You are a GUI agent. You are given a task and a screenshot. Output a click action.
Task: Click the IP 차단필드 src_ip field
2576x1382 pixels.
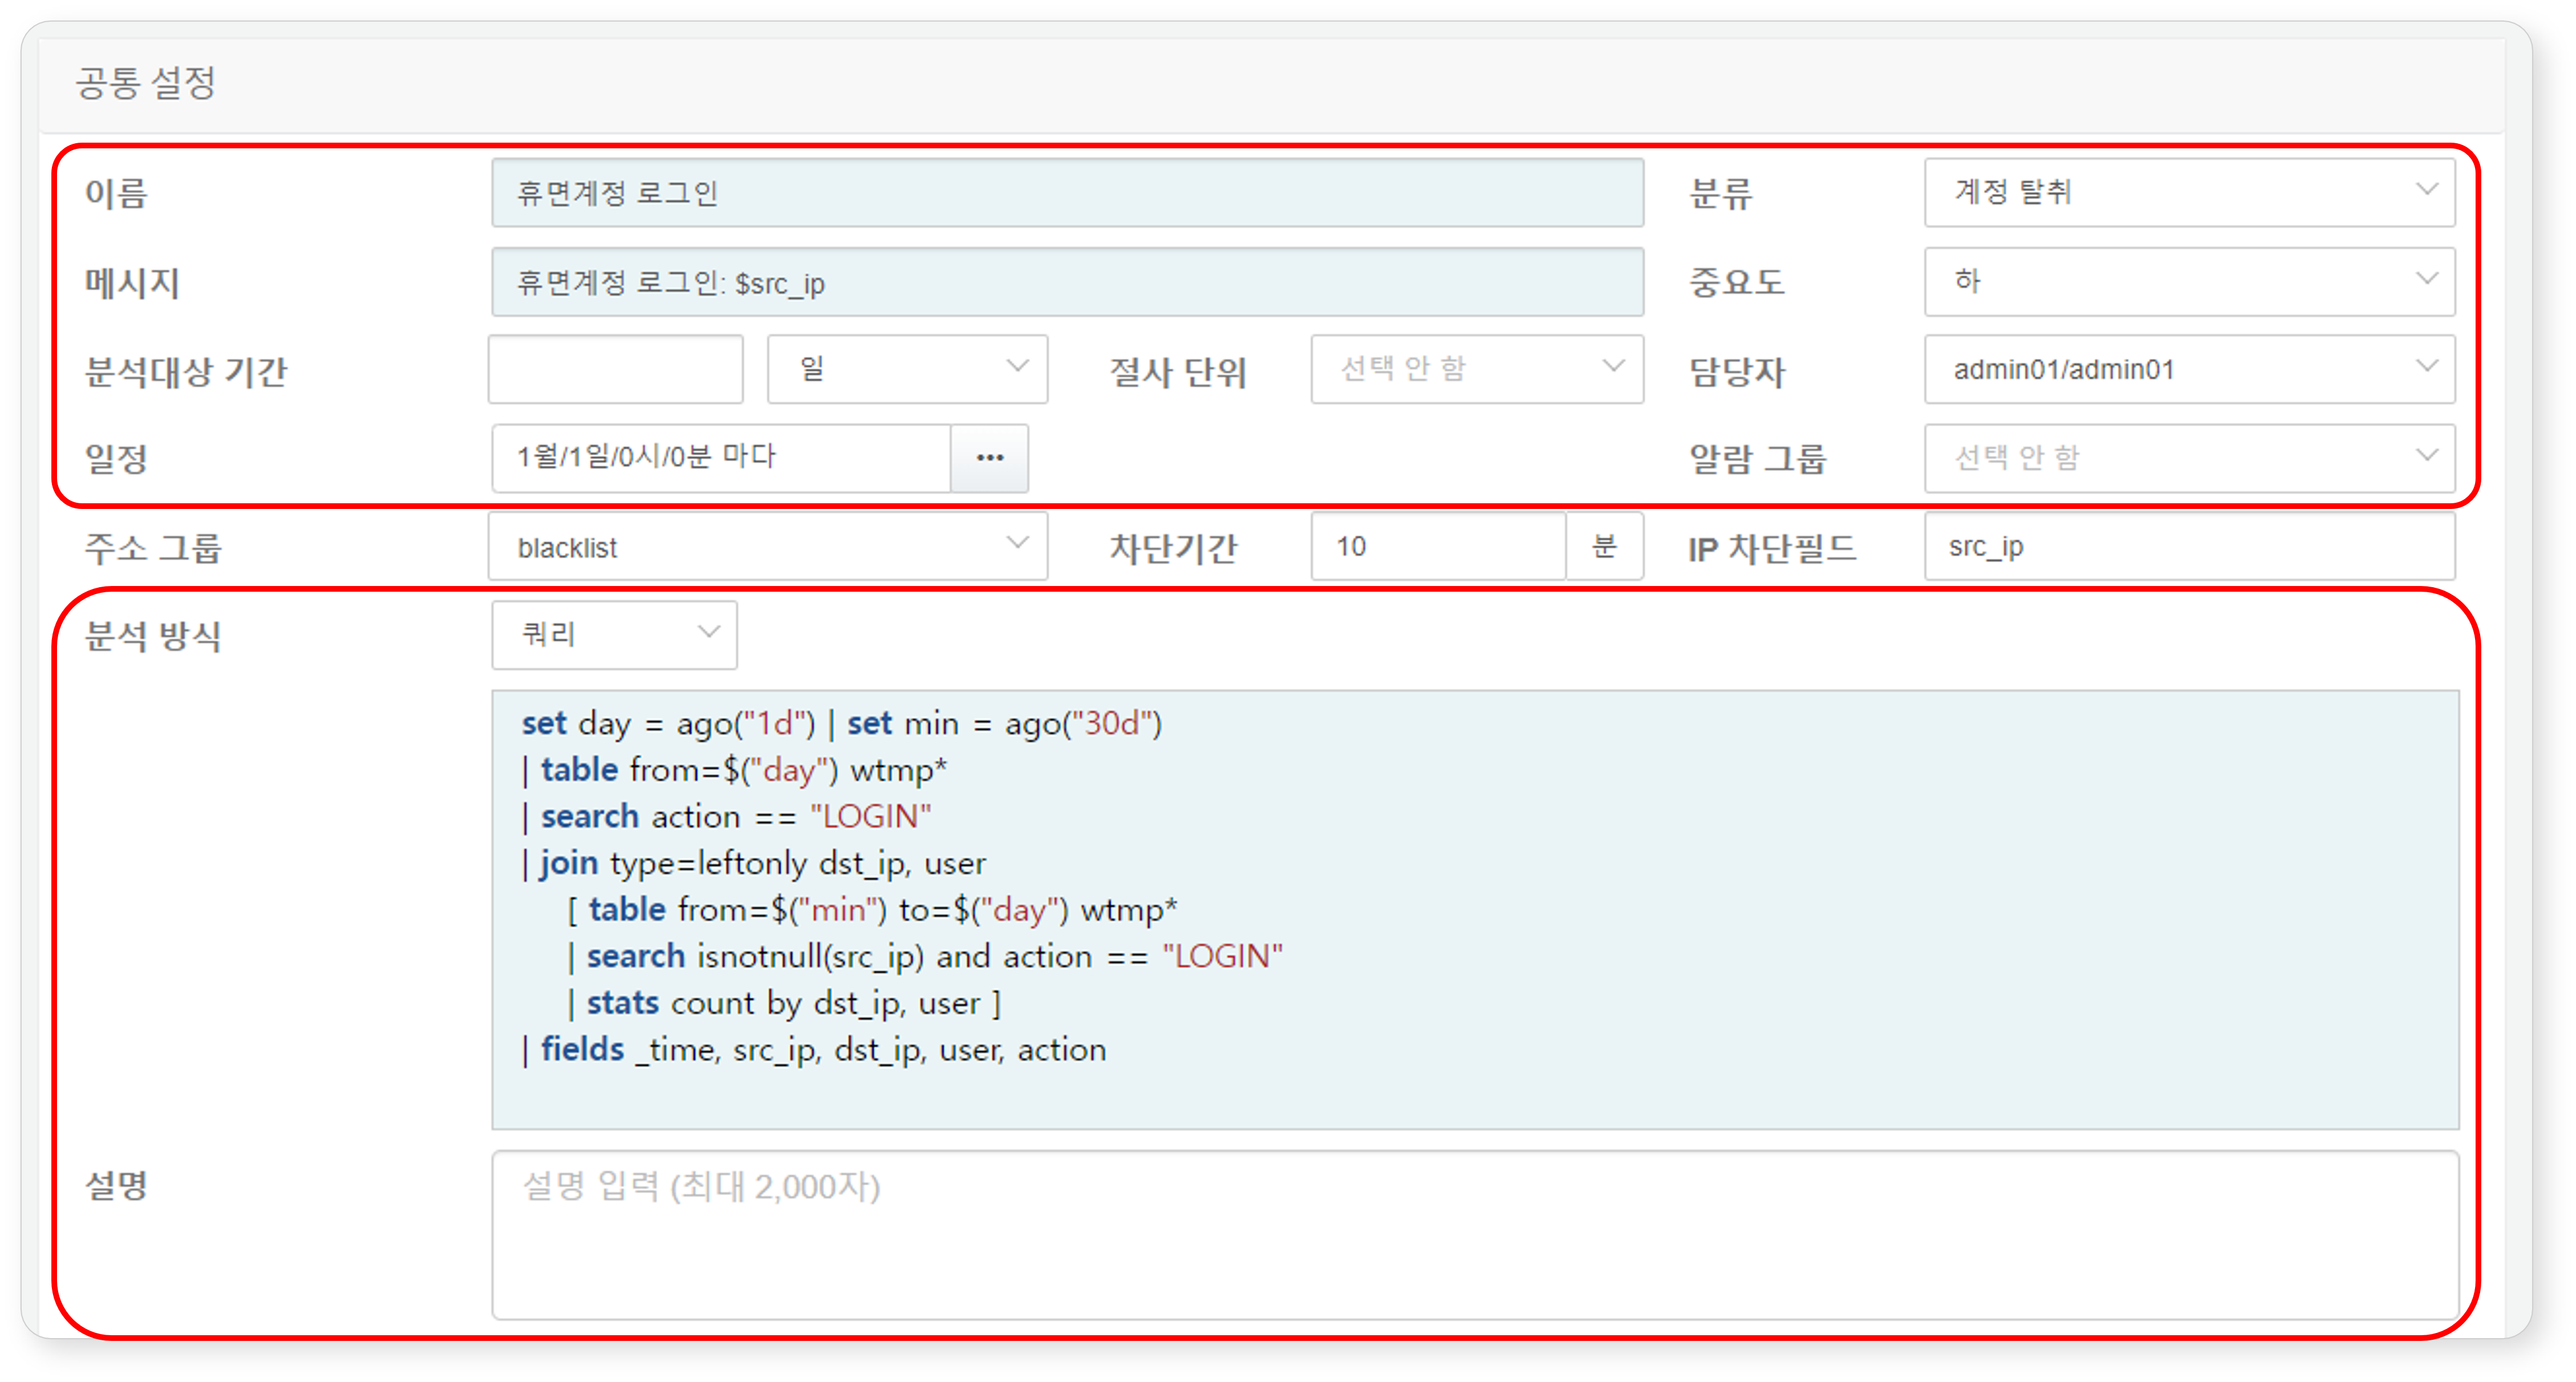[2189, 546]
